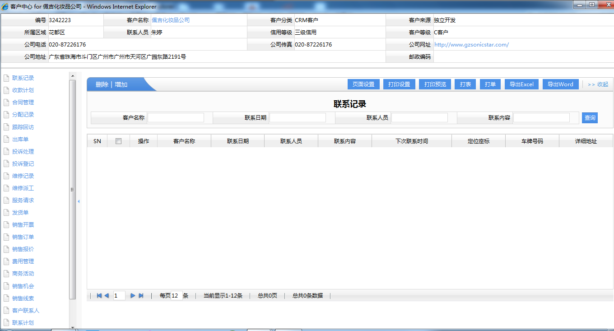Click the document icon beside 联系记录

[x=6, y=78]
